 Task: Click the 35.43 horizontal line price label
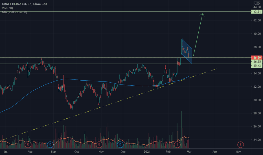(x=257, y=65)
